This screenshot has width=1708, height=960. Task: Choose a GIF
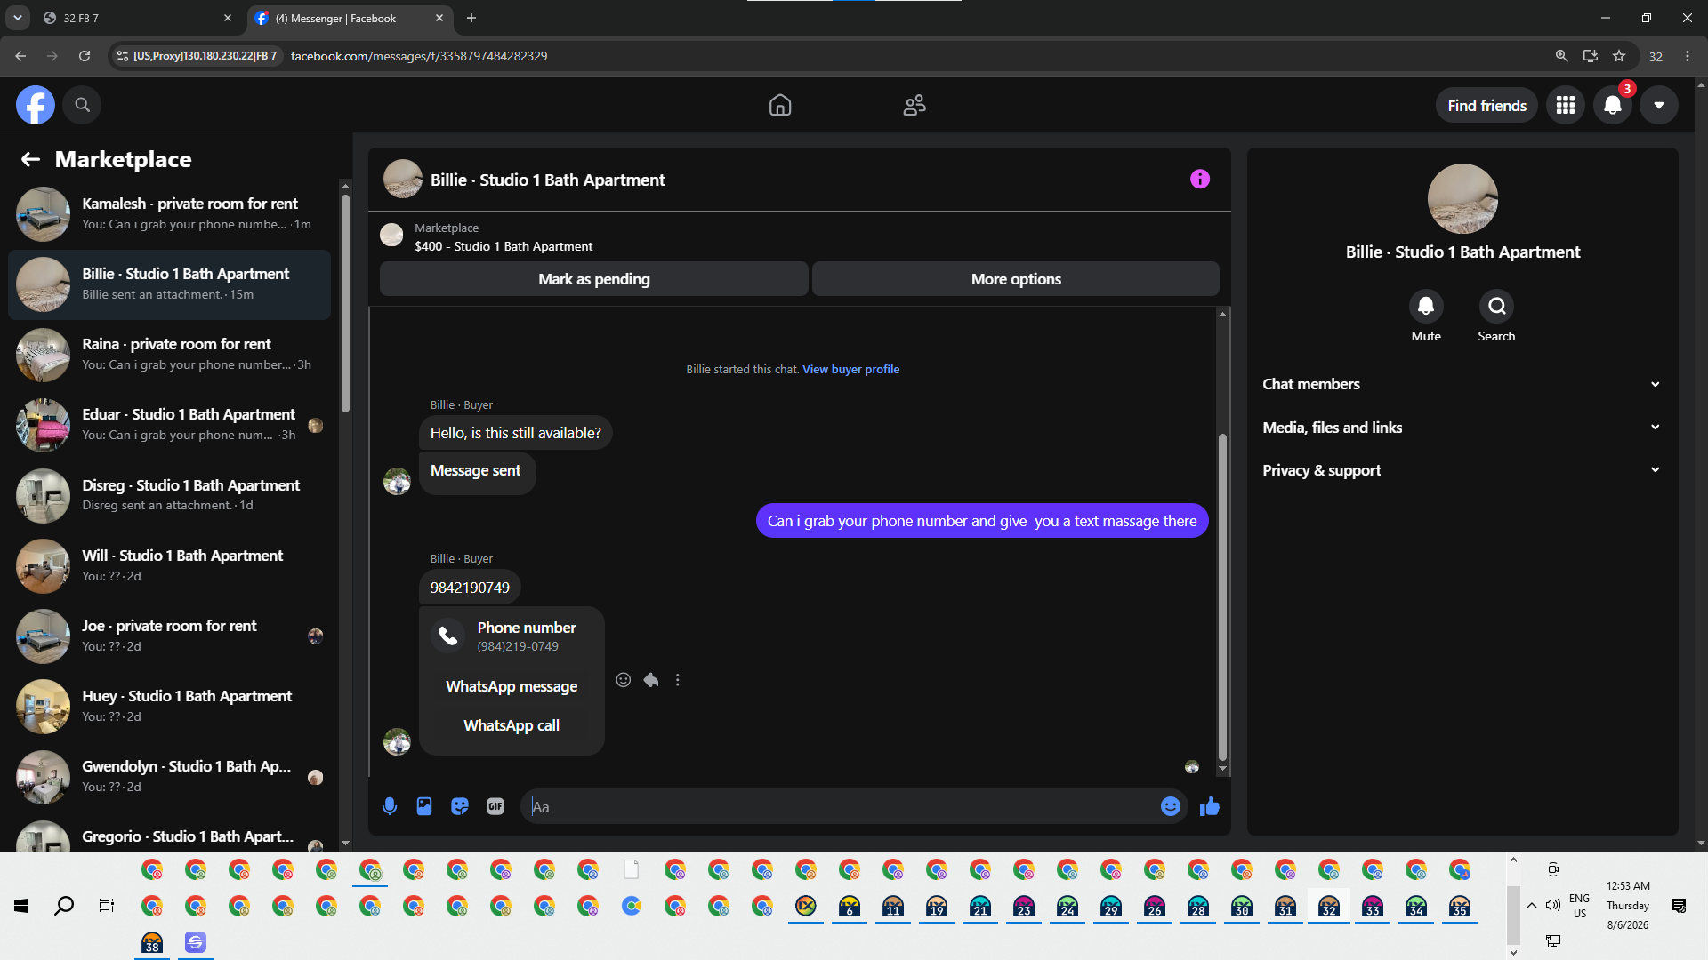495,806
